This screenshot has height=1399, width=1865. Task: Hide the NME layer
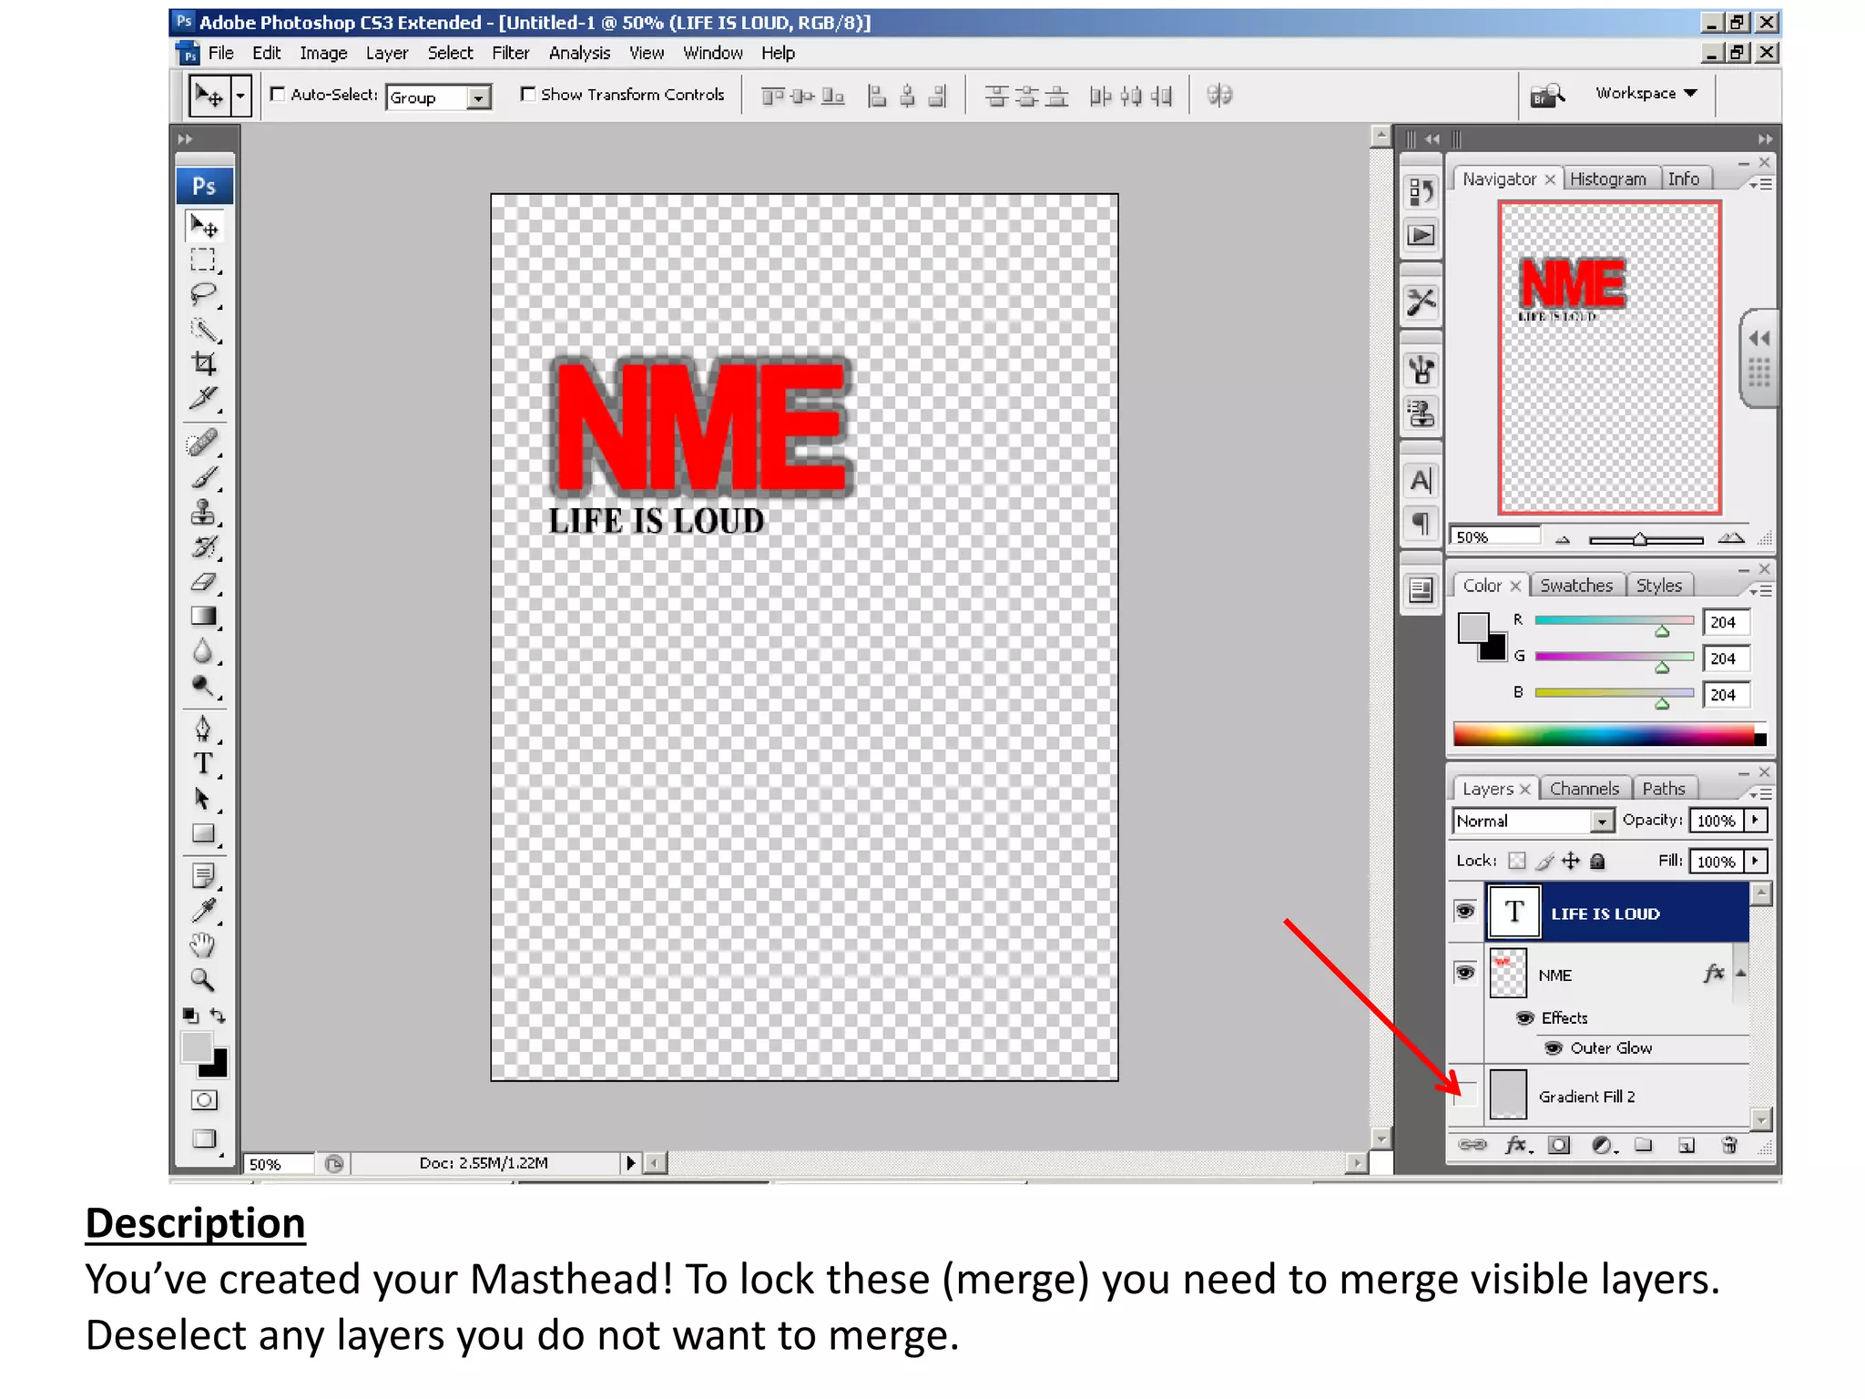[x=1464, y=973]
